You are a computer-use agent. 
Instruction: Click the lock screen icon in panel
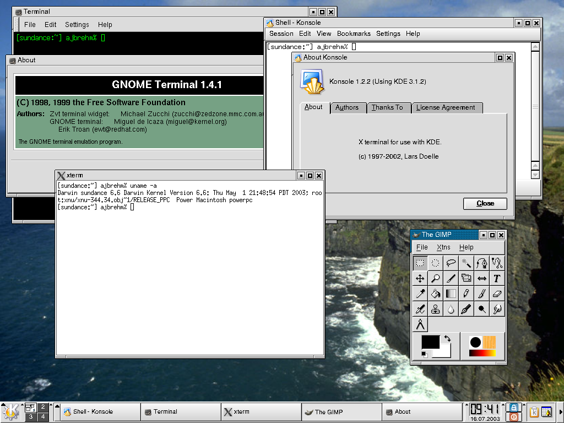click(514, 407)
